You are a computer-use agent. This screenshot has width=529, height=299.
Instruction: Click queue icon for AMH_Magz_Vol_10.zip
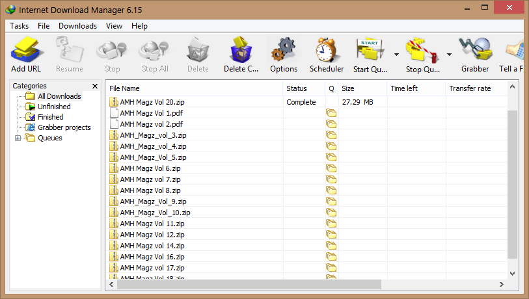pyautogui.click(x=331, y=213)
